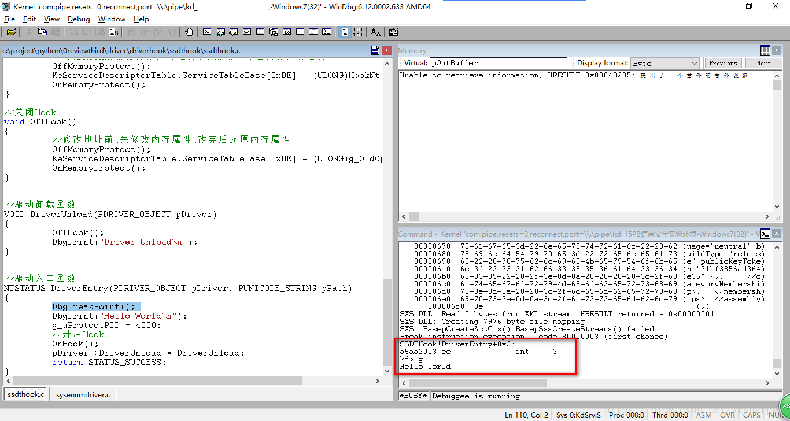Click the Command window prompt icon in title bar
The image size is (790, 421).
point(765,234)
